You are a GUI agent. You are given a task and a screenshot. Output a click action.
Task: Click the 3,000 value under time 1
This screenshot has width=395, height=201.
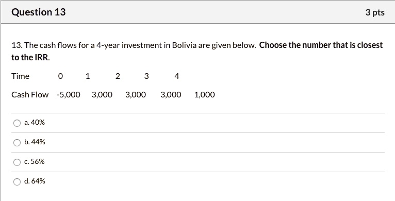tap(102, 95)
